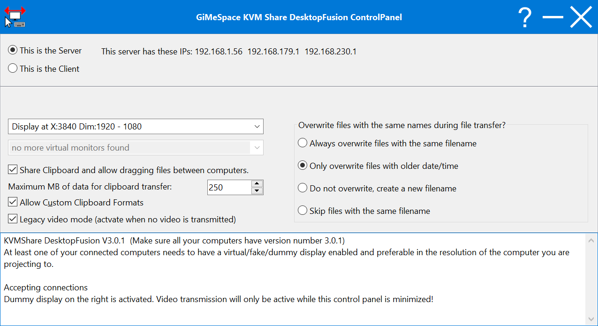Minimize the control panel window

[553, 17]
